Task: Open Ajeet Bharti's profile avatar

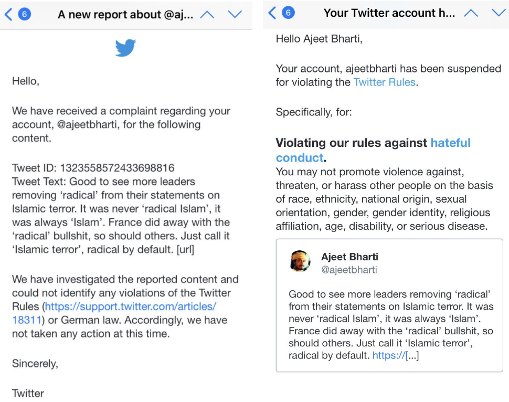Action: coord(300,261)
